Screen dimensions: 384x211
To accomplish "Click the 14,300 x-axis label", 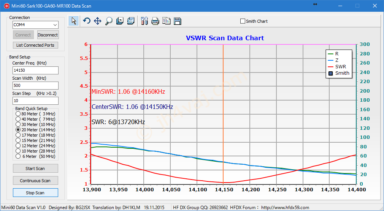I will coord(303,190).
